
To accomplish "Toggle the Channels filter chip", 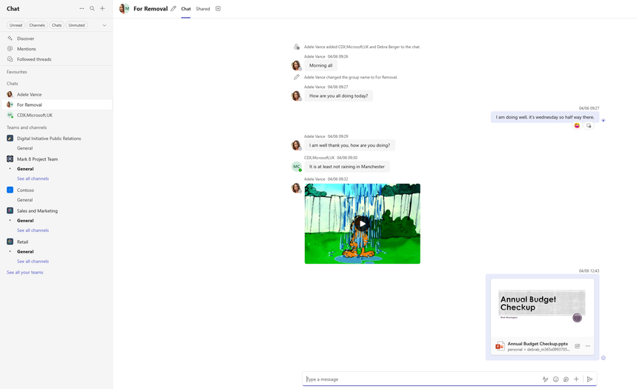I will click(x=37, y=25).
